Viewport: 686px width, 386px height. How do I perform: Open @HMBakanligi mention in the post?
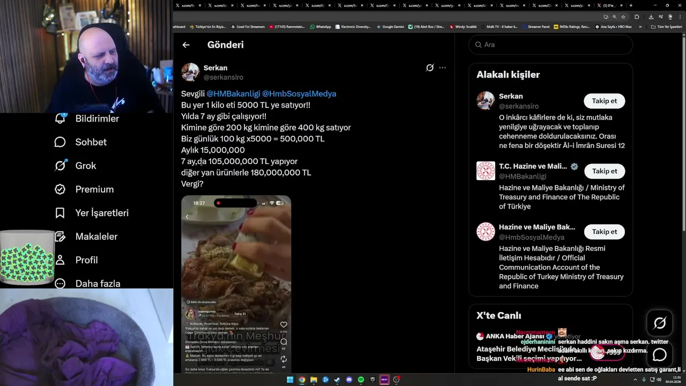click(233, 94)
